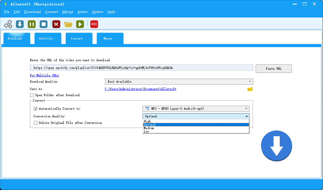The width and height of the screenshot is (323, 190).
Task: Open the Help menu
Action: [111, 12]
